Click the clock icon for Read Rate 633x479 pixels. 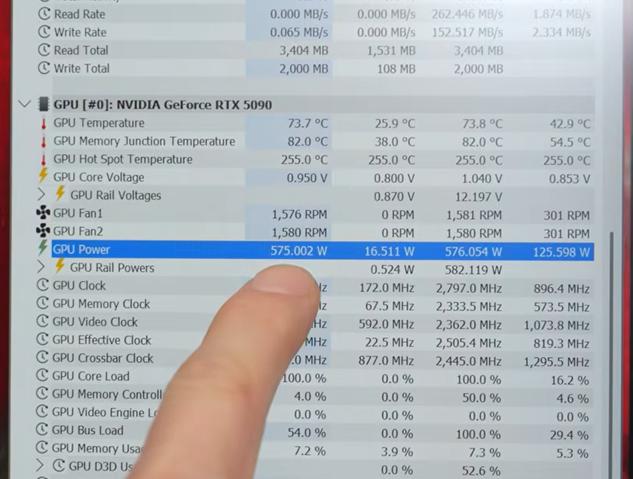44,14
